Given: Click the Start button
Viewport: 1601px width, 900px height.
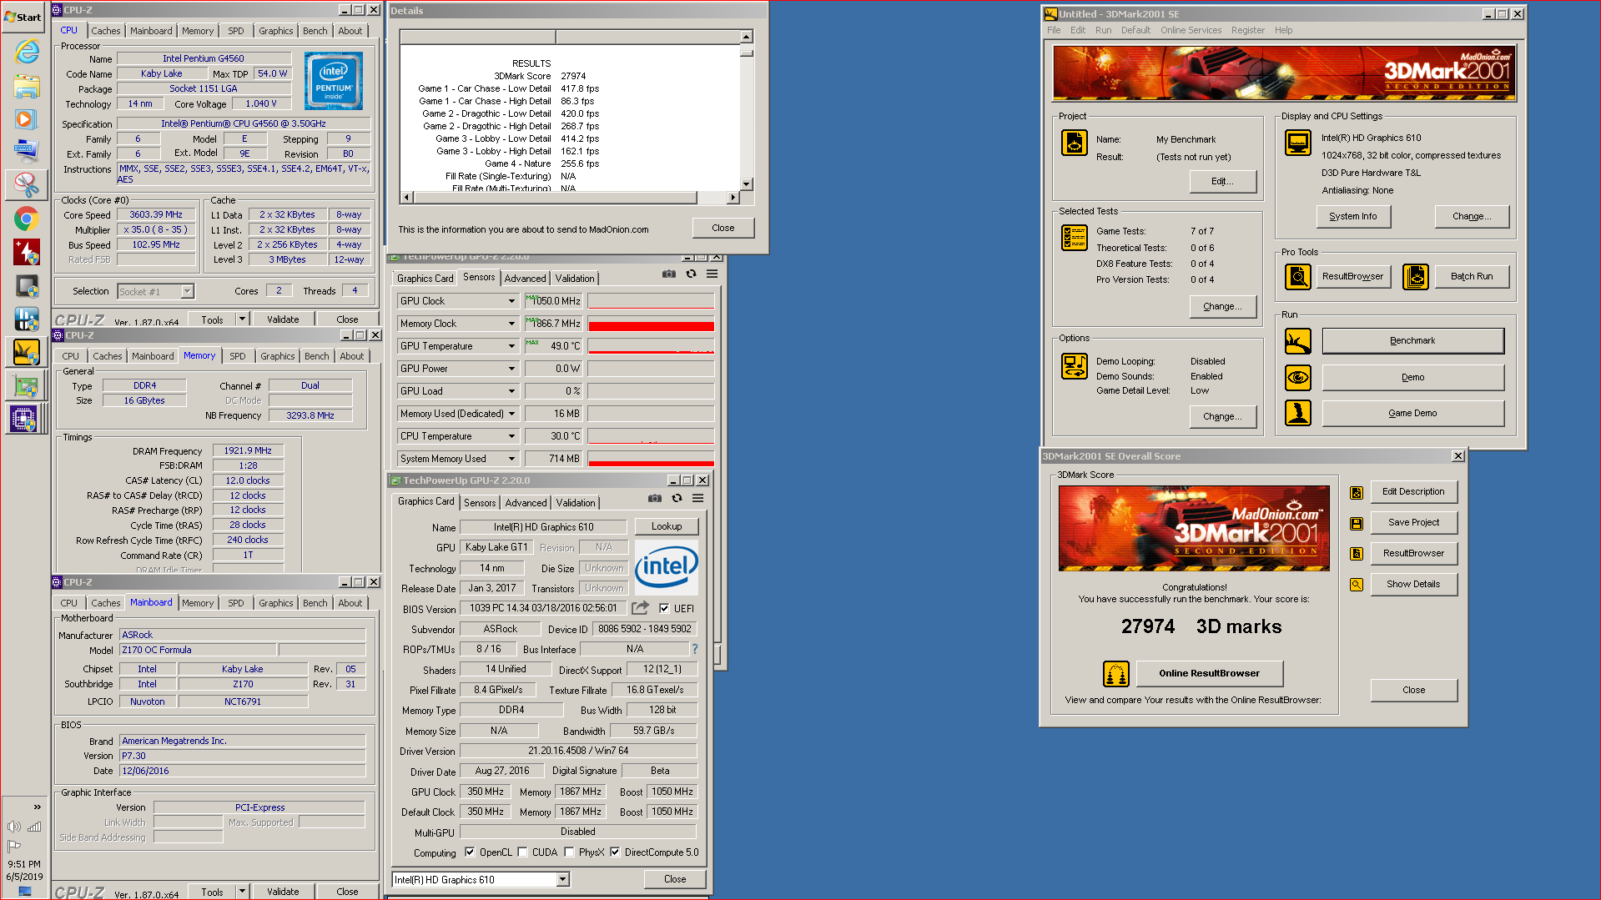Looking at the screenshot, I should point(23,17).
